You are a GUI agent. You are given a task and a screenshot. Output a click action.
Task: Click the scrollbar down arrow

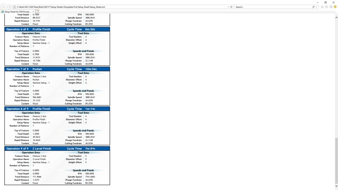coord(336,186)
